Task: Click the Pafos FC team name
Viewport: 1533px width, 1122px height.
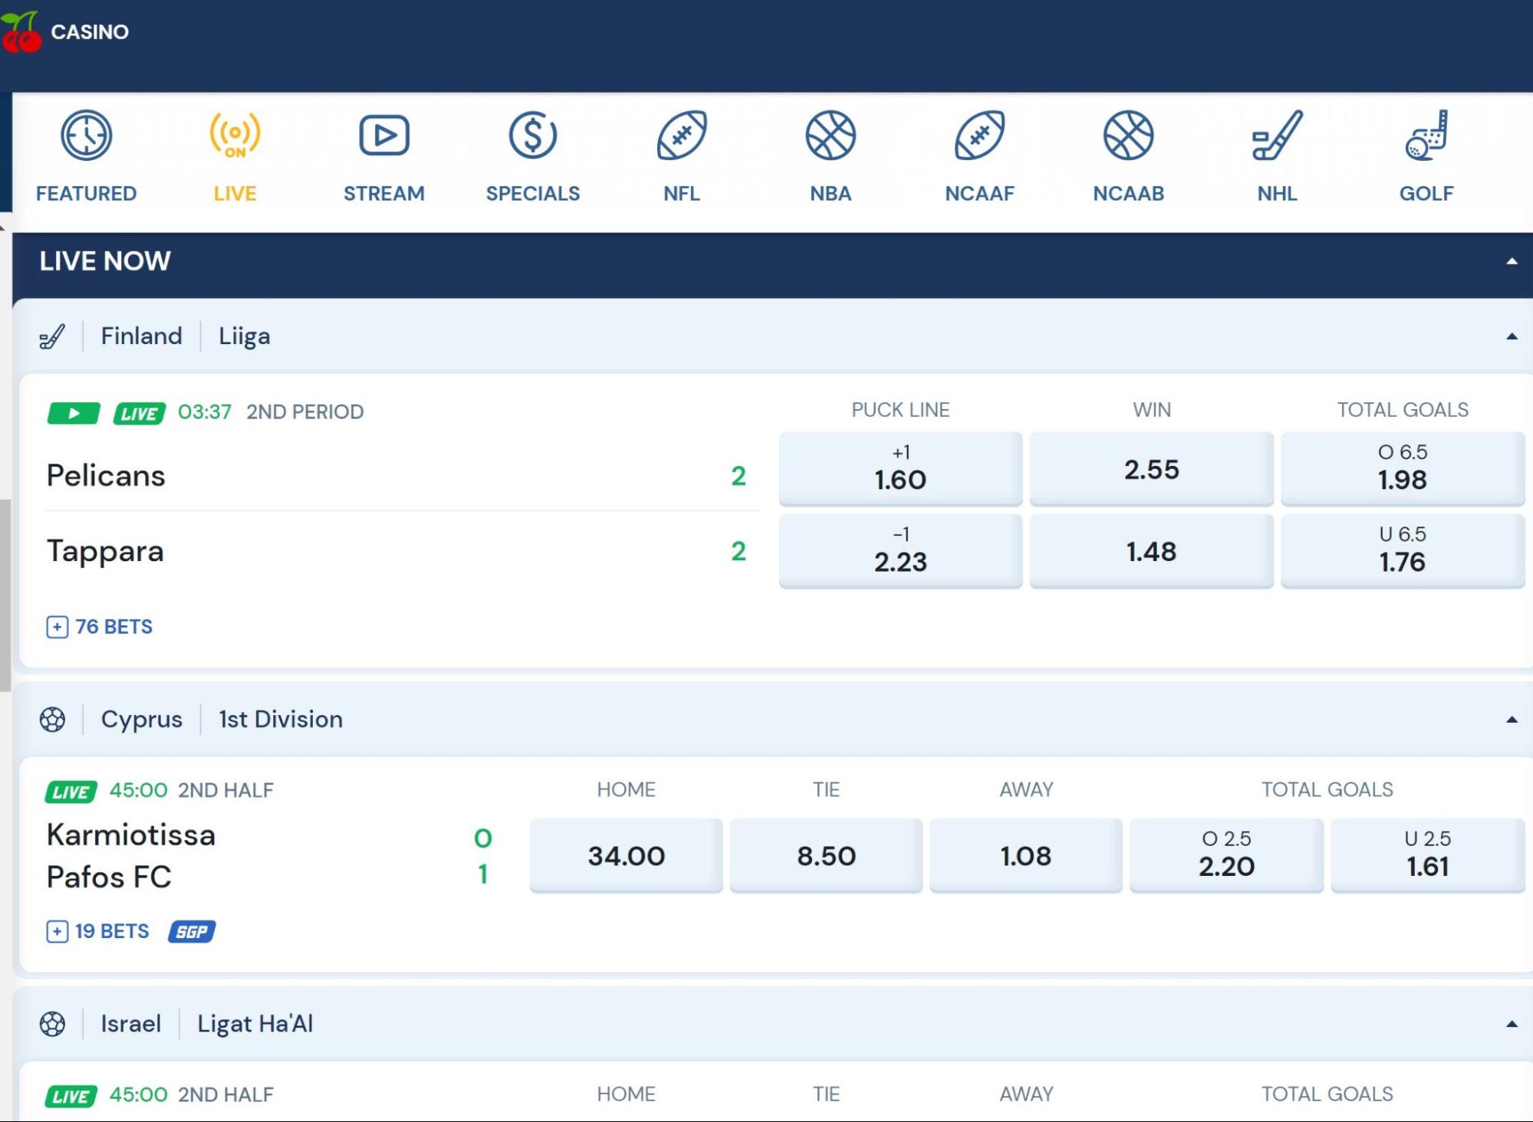Action: [x=109, y=878]
